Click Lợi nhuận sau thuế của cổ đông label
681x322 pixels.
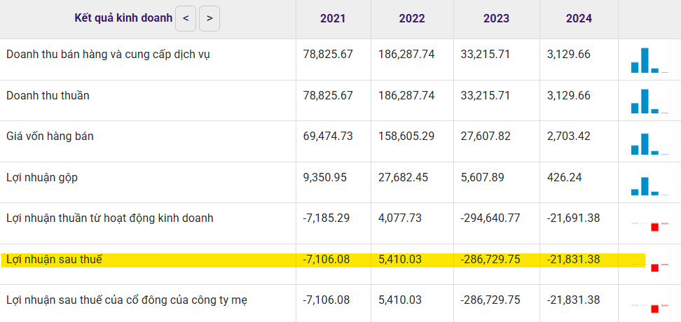click(128, 300)
